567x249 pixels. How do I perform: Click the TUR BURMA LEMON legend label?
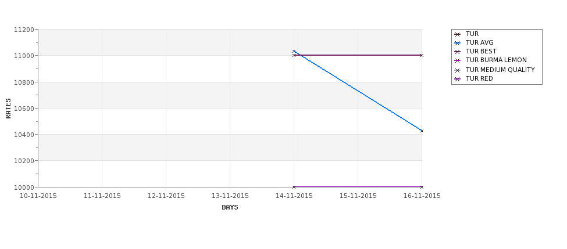[x=496, y=60]
